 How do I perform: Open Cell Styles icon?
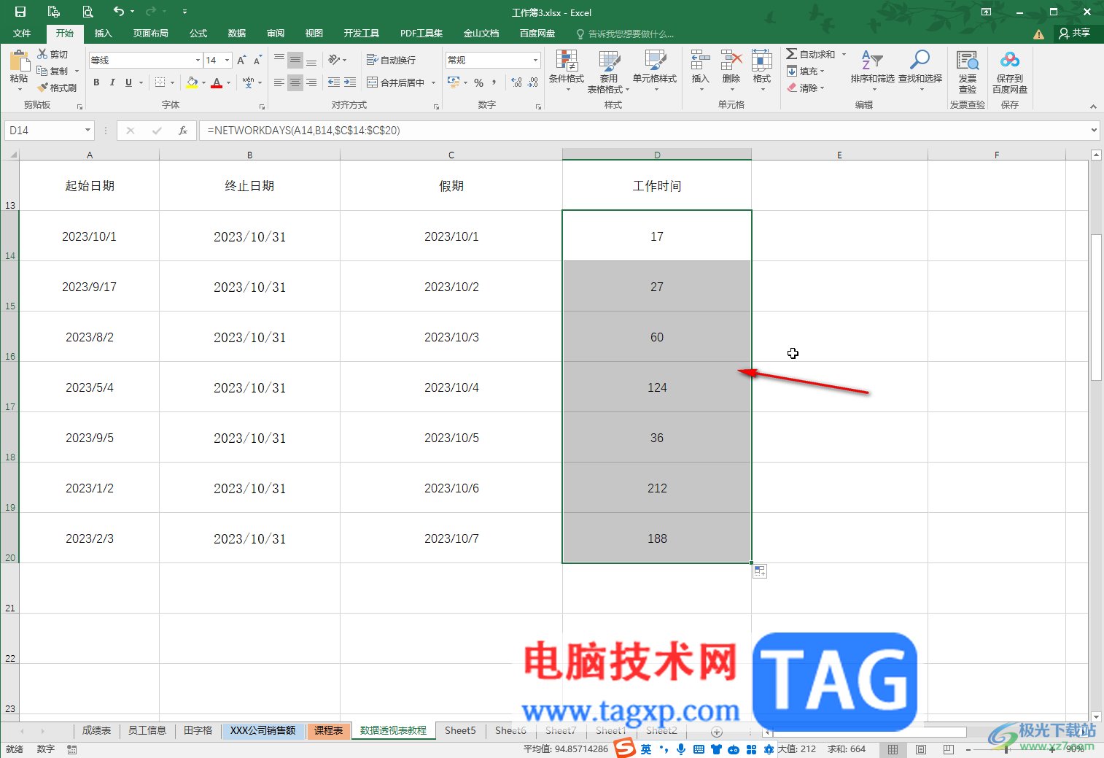[x=655, y=61]
